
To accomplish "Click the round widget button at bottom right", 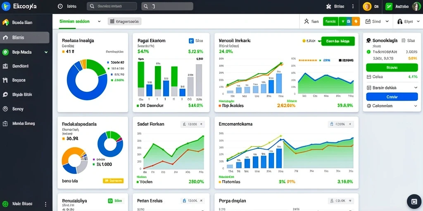I will click(x=414, y=202).
